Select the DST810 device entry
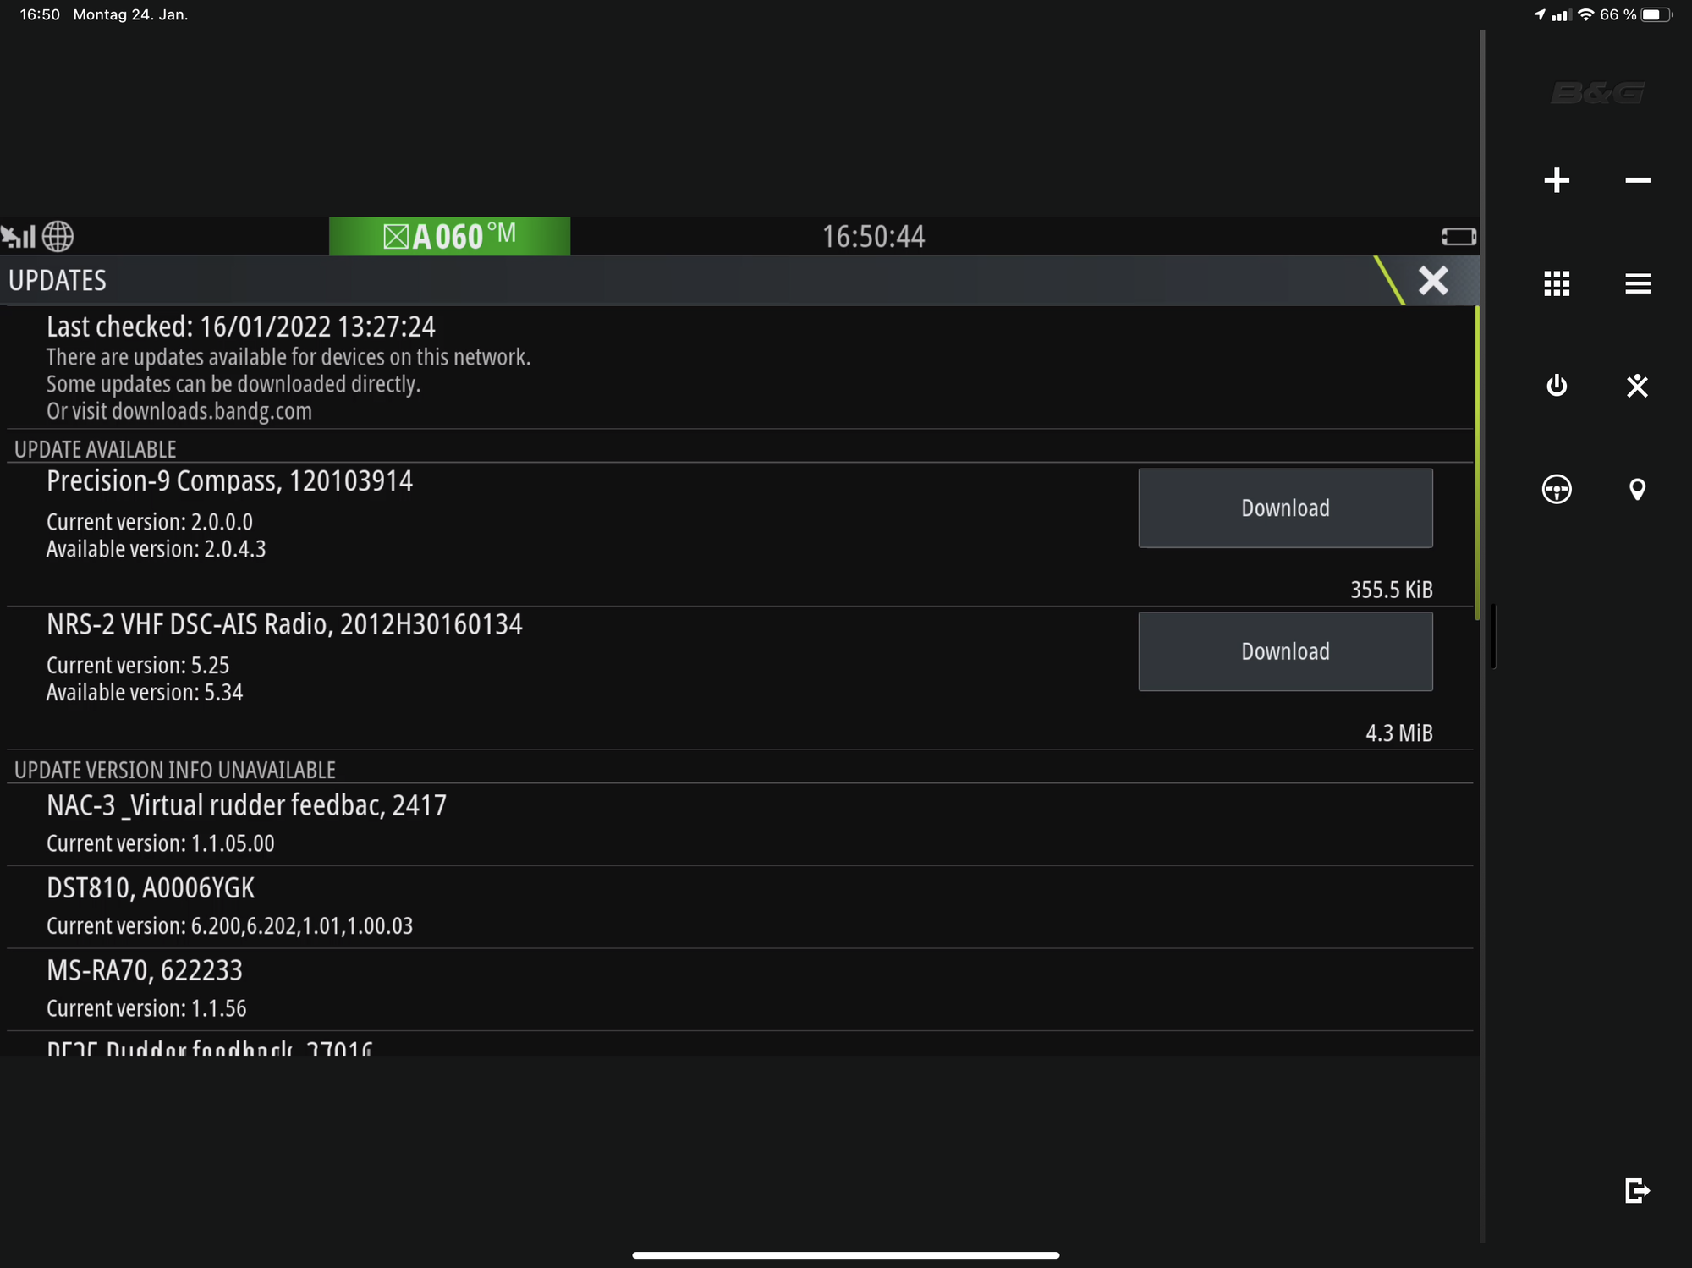Screen dimensions: 1692x1268 click(739, 907)
